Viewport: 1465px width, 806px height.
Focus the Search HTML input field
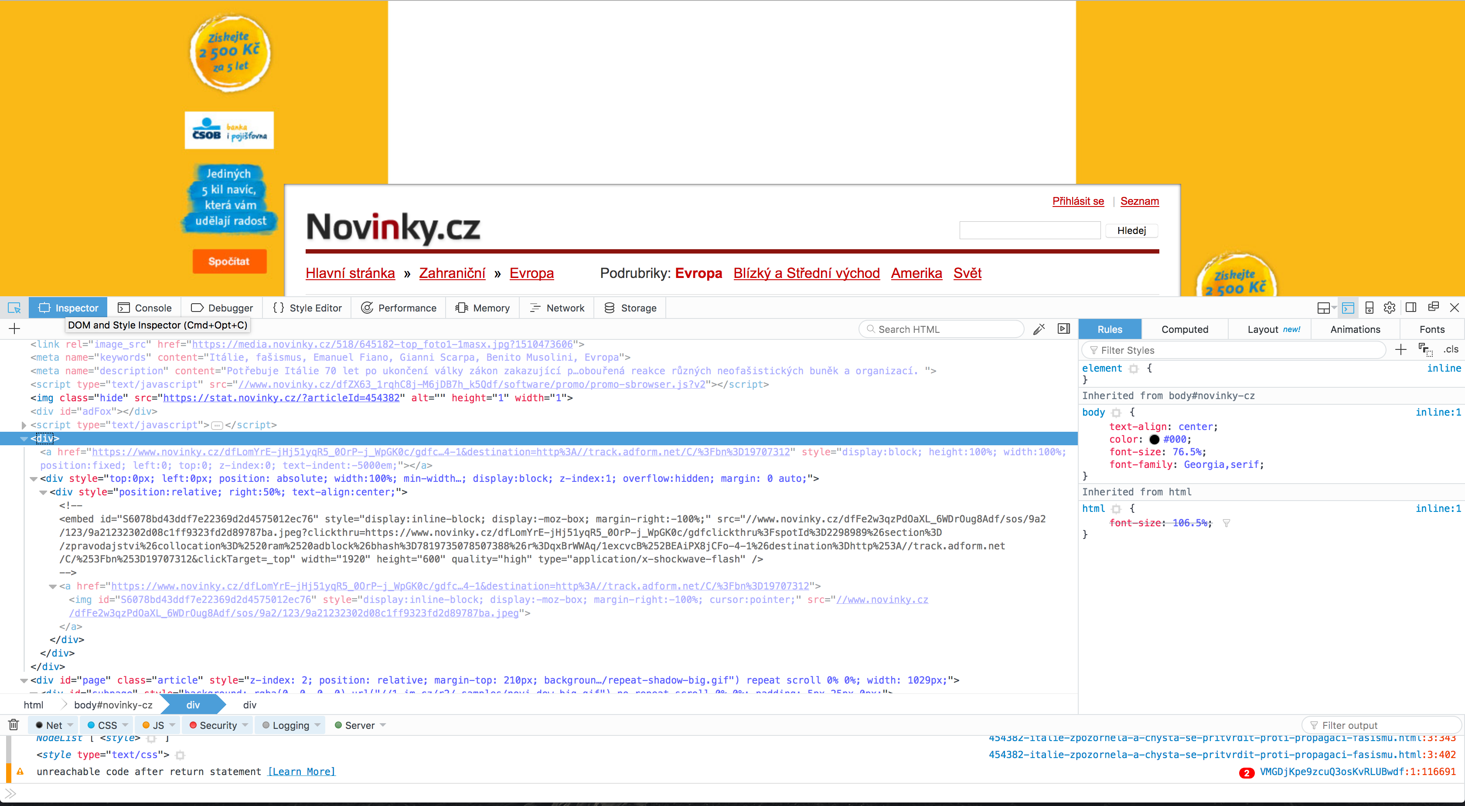click(x=944, y=329)
